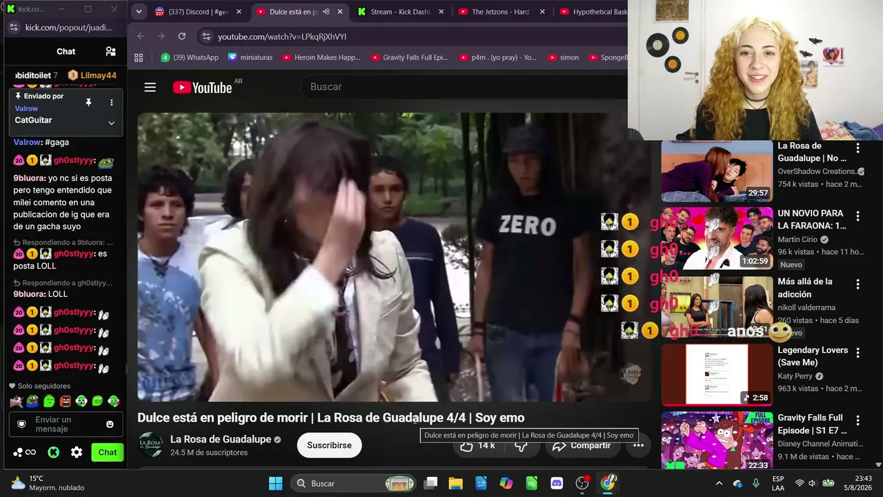This screenshot has height=497, width=883.
Task: Switch the ESP LAA input language
Action: [778, 483]
